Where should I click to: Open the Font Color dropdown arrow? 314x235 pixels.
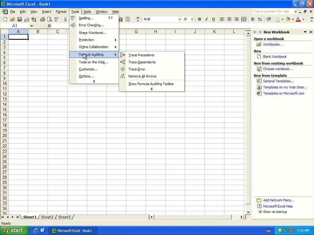(x=303, y=19)
